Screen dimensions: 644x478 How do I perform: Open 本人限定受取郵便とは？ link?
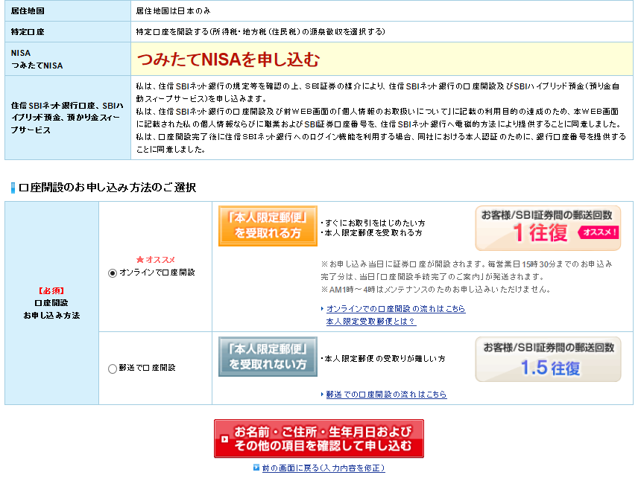[371, 321]
